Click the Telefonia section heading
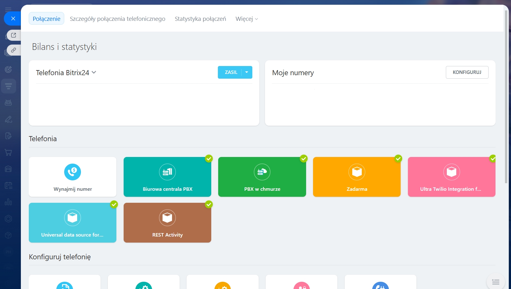The width and height of the screenshot is (511, 289). pos(43,139)
